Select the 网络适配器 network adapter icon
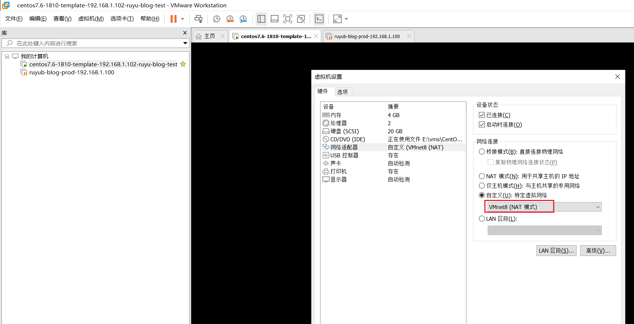 point(326,147)
